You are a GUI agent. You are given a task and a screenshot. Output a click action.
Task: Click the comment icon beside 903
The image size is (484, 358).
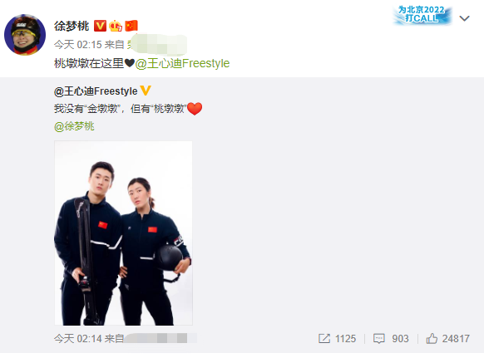point(378,339)
